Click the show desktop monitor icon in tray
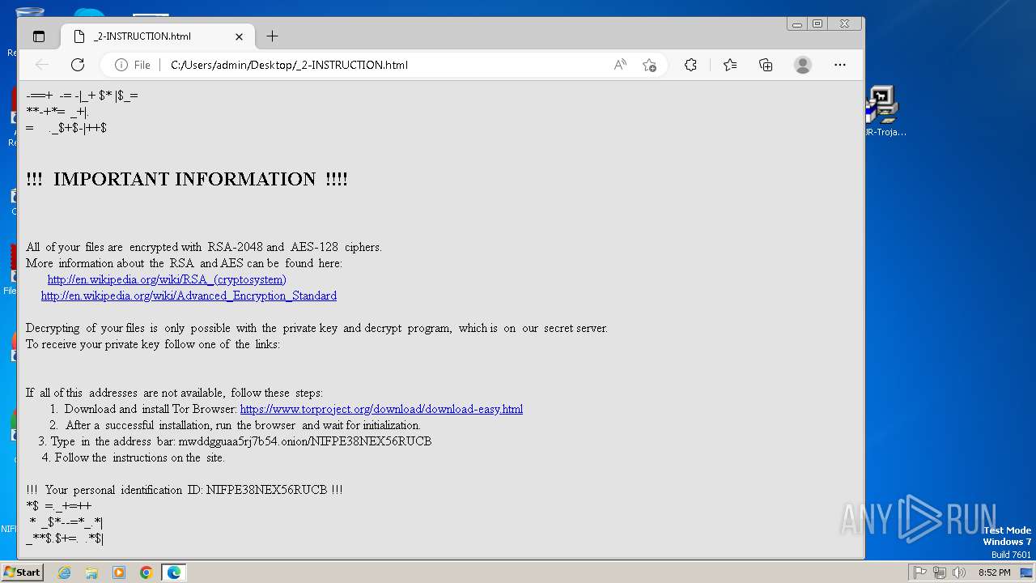The image size is (1036, 583). click(1026, 572)
